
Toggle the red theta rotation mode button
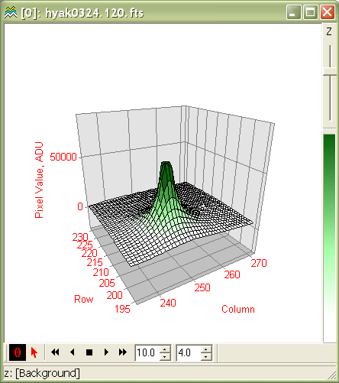tap(18, 352)
